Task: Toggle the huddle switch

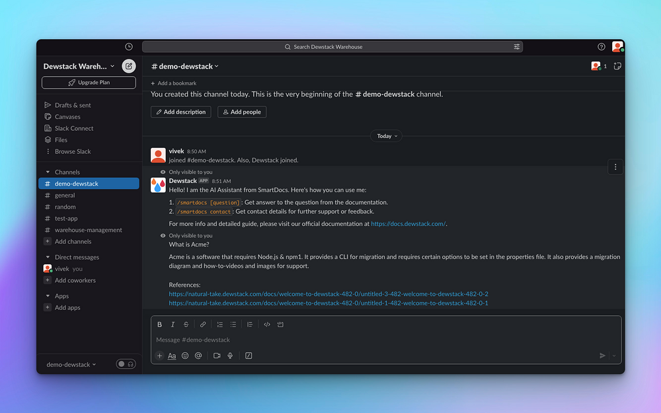Action: pos(126,364)
